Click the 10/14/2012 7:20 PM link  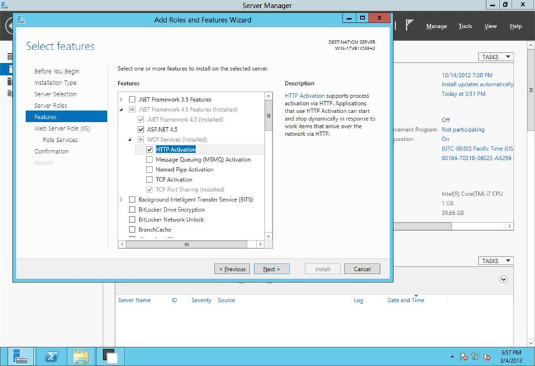tap(467, 75)
